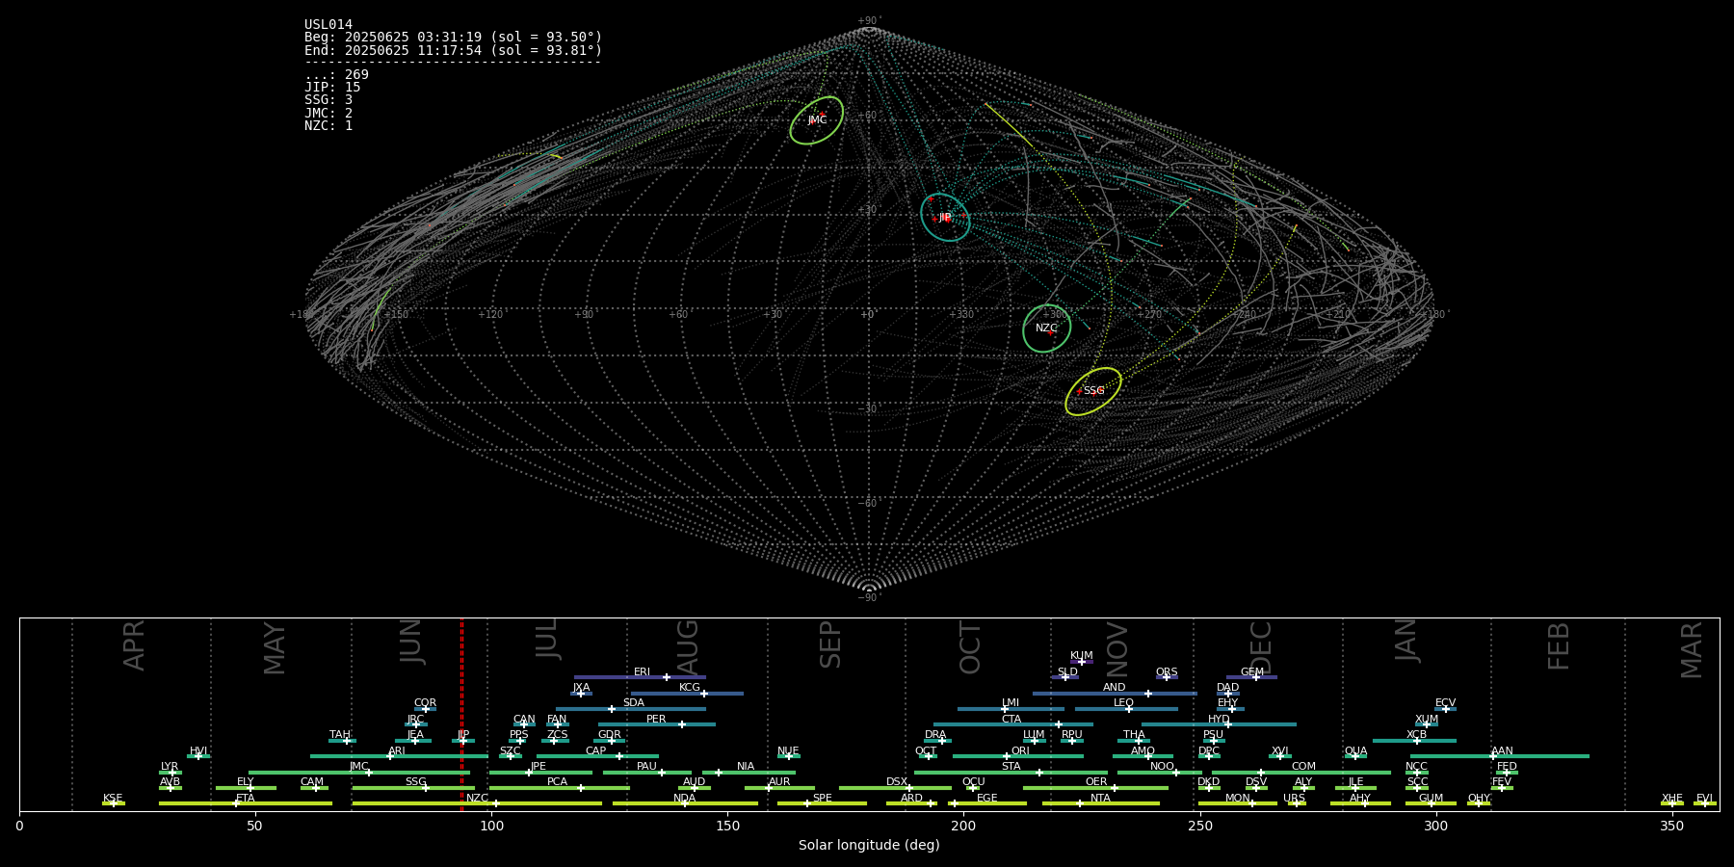Click the JIP radiant label on sky map
1734x867 pixels.
[945, 218]
